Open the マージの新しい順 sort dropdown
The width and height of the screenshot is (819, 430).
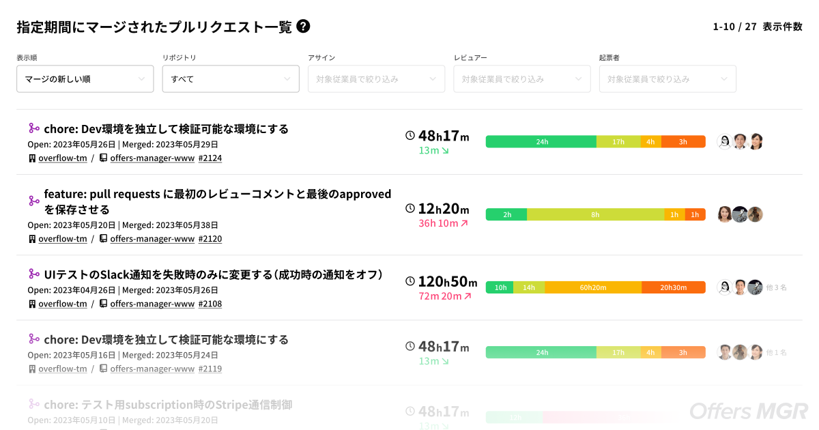click(x=85, y=79)
